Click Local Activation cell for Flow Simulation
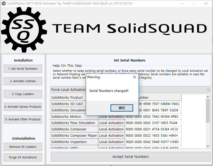Screen dimensions: 213x166 112,123
